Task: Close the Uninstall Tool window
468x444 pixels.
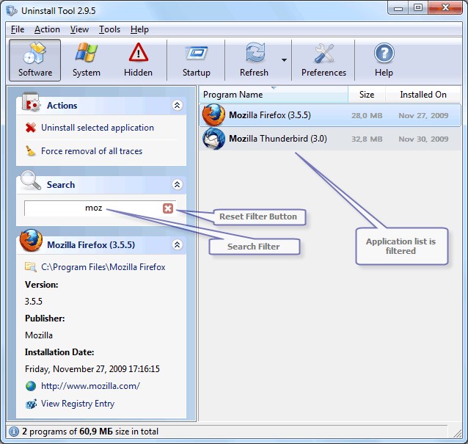Action: click(445, 8)
